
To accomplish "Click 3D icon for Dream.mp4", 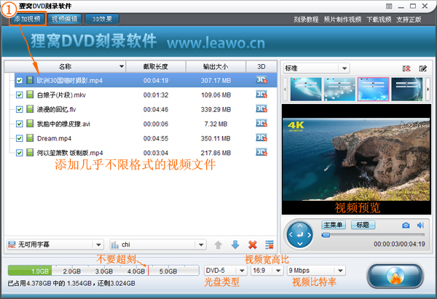I will pos(261,137).
